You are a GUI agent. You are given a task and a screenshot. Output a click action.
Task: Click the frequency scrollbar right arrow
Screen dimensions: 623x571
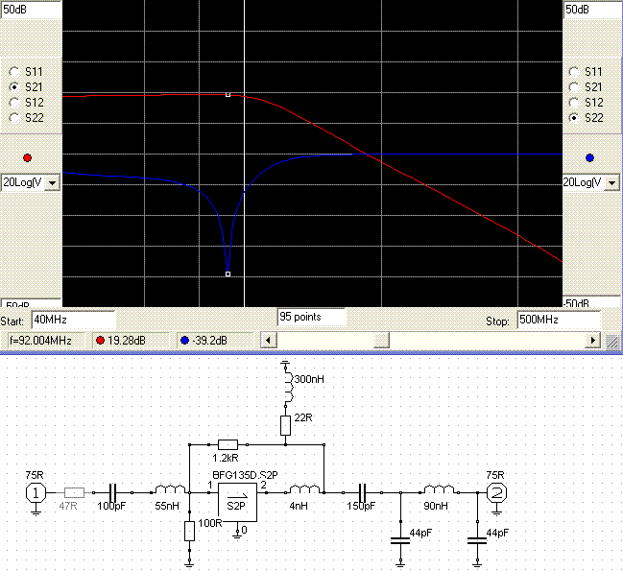pyautogui.click(x=593, y=341)
